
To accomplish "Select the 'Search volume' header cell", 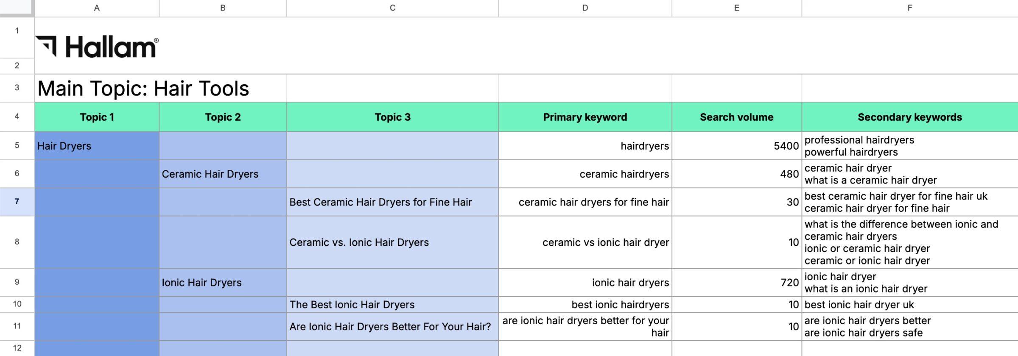I will 737,117.
